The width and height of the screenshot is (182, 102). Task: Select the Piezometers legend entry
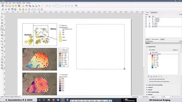pos(155,52)
